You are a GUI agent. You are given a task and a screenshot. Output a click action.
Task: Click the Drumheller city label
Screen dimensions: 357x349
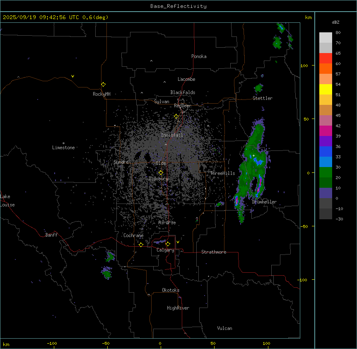click(x=264, y=202)
